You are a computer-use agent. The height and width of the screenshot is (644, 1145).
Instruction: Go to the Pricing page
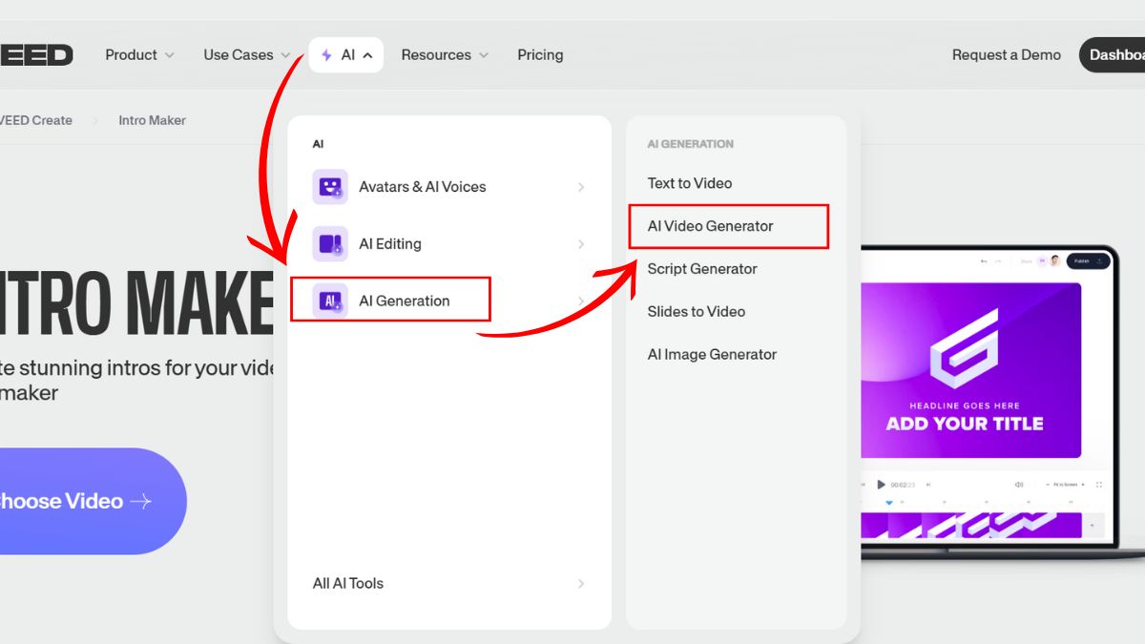pyautogui.click(x=540, y=55)
